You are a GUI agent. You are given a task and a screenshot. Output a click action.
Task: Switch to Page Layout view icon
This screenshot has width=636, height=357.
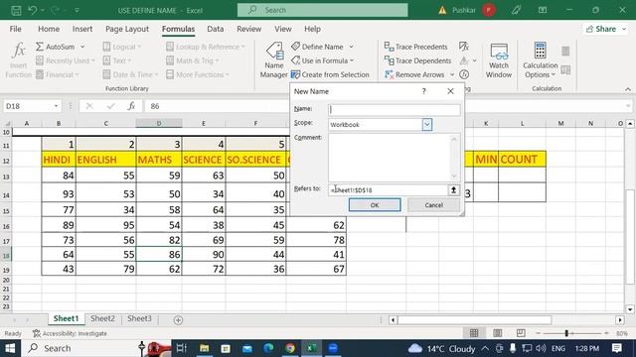497,333
